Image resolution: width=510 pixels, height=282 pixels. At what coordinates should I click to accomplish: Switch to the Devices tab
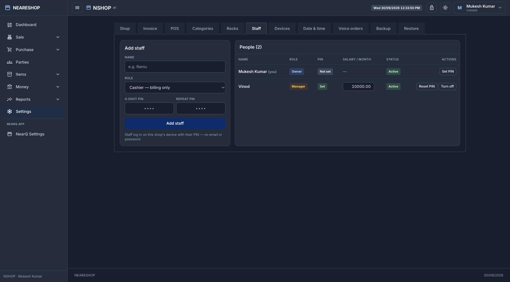tap(282, 28)
